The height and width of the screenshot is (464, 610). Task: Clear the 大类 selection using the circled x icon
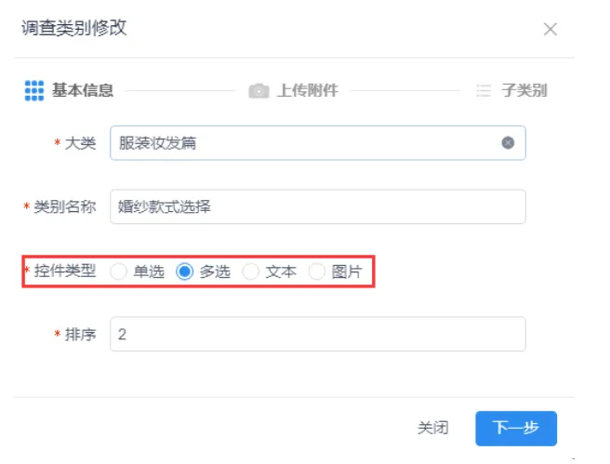pyautogui.click(x=508, y=143)
